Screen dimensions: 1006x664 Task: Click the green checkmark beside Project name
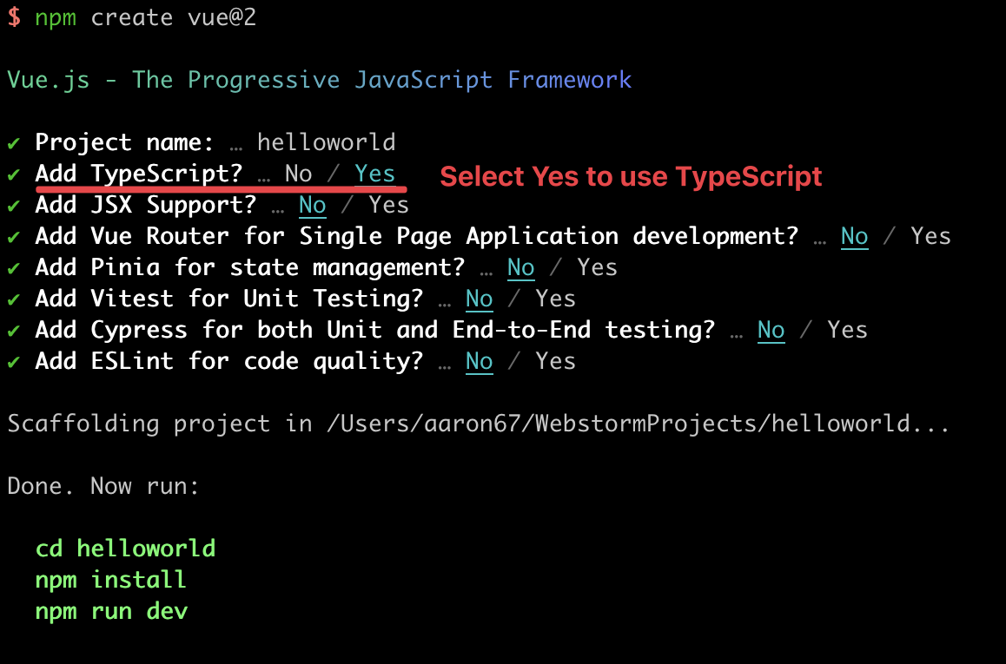point(13,142)
